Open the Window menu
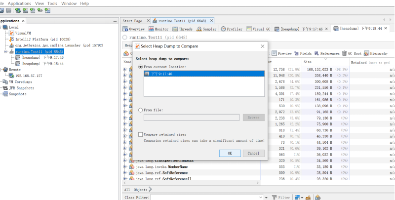This screenshot has height=200, width=395. coord(69,3)
